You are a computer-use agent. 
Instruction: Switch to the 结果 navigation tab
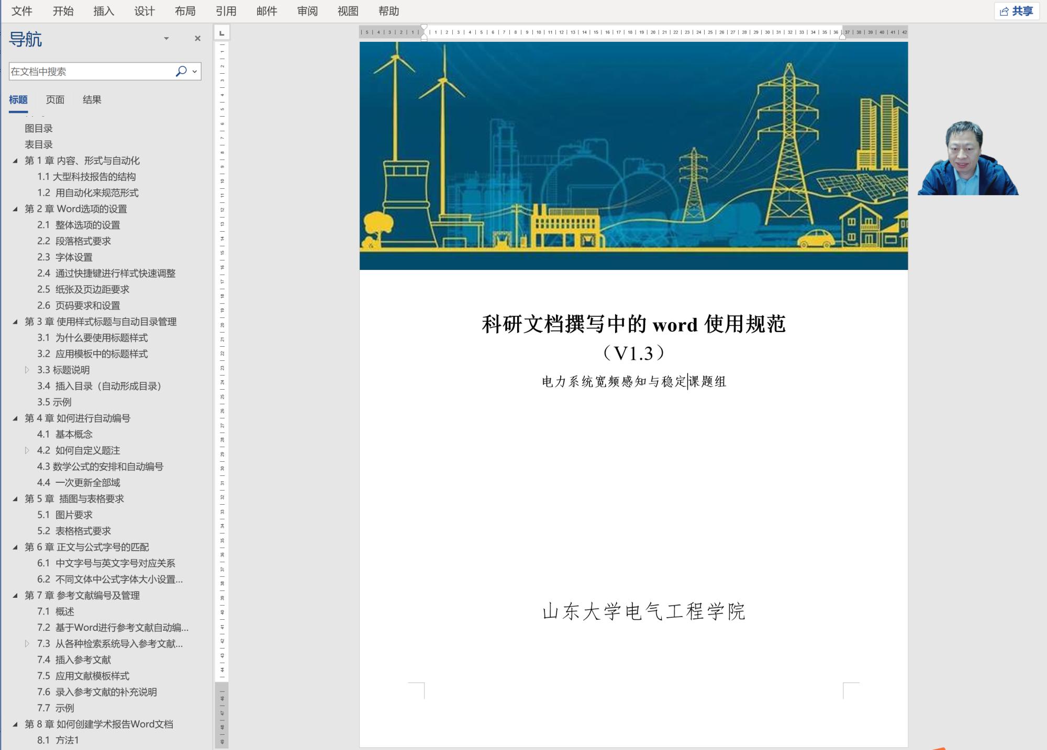92,99
